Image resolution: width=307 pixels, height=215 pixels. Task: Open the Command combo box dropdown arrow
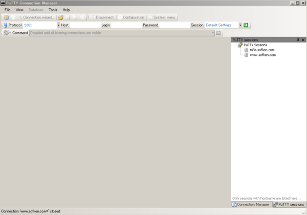[x=213, y=33]
